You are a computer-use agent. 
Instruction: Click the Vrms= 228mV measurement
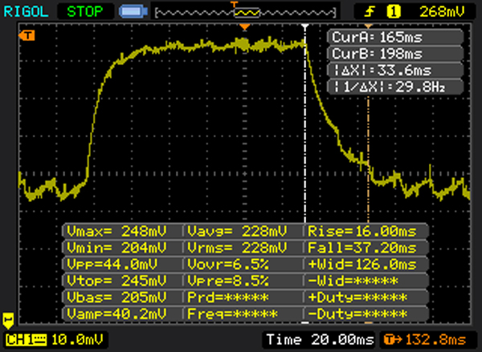[243, 248]
